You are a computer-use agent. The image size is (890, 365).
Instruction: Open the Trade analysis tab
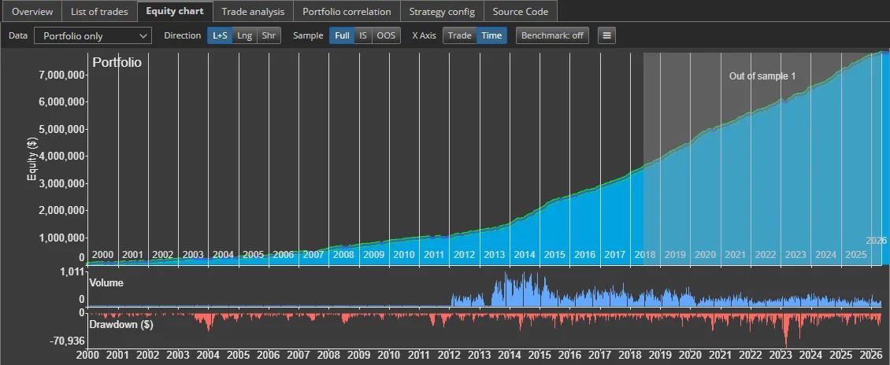point(253,11)
